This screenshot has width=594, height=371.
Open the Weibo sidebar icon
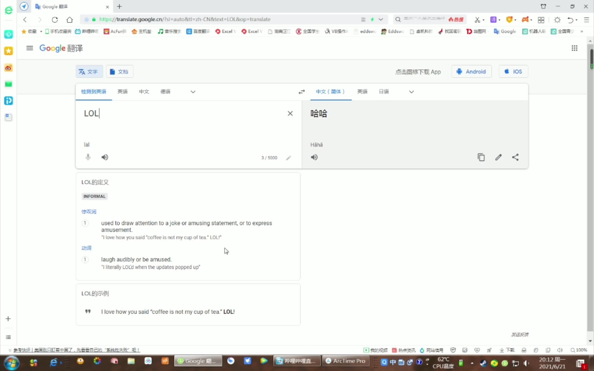(8, 68)
